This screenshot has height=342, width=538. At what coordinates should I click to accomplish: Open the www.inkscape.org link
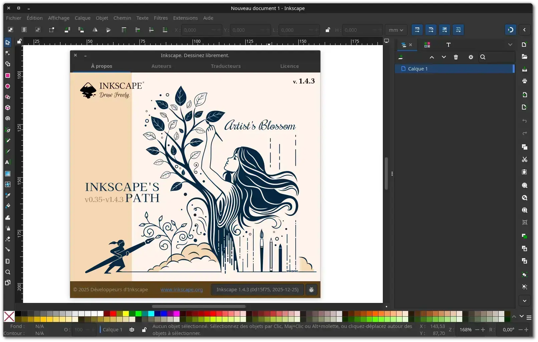(182, 290)
